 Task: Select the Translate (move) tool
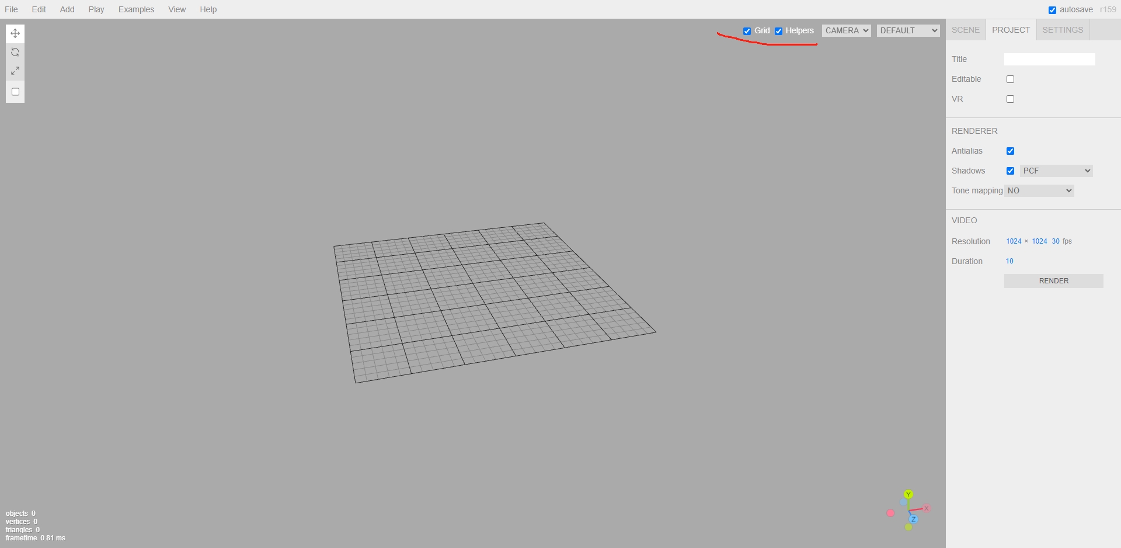point(15,33)
